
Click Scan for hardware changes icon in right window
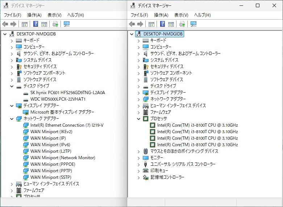[x=193, y=24]
